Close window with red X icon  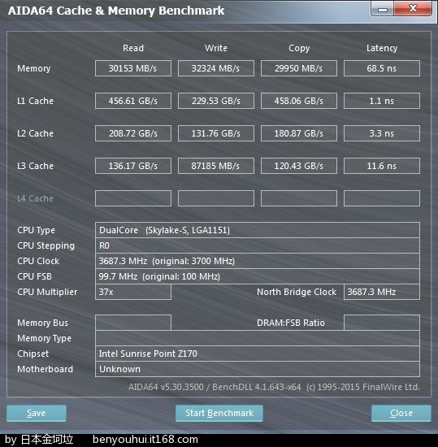tap(413, 9)
